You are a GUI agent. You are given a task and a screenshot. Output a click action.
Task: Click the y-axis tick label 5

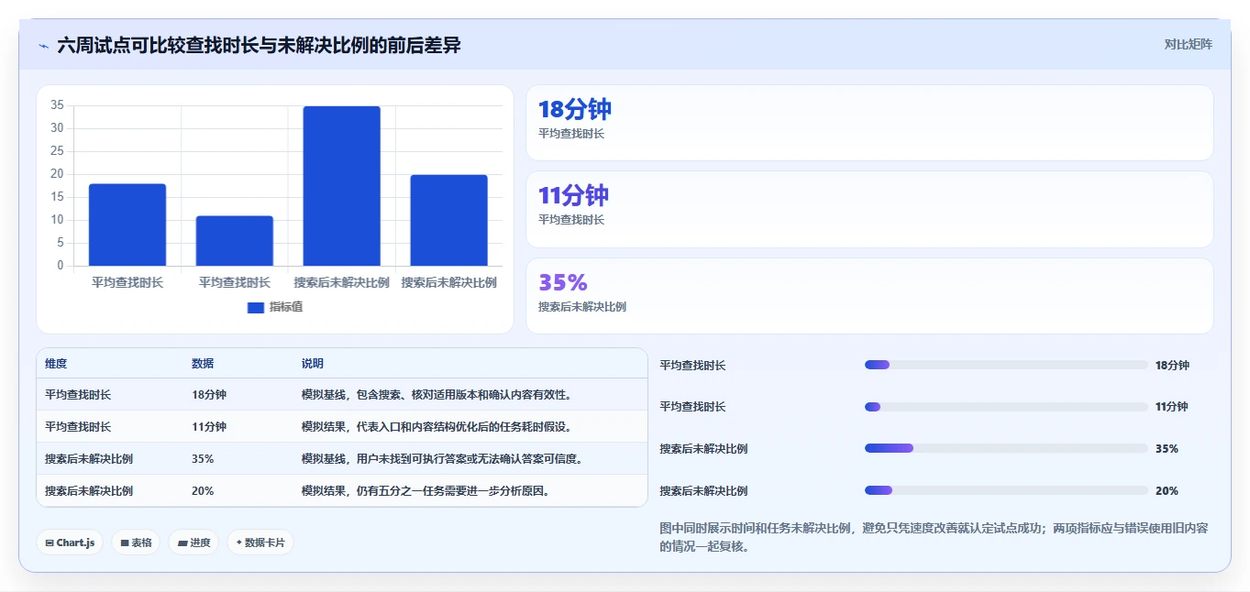61,243
